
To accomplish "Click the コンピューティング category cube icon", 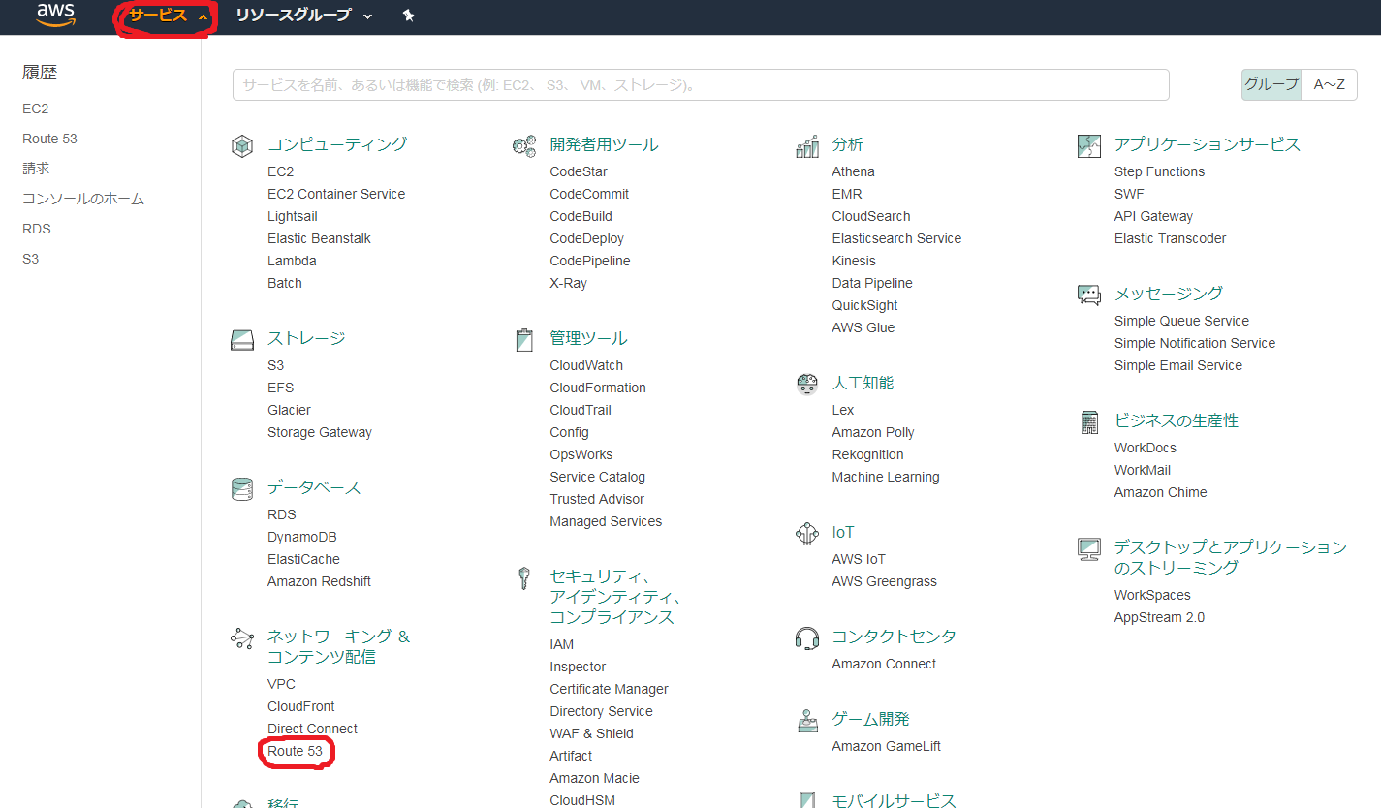I will point(241,146).
